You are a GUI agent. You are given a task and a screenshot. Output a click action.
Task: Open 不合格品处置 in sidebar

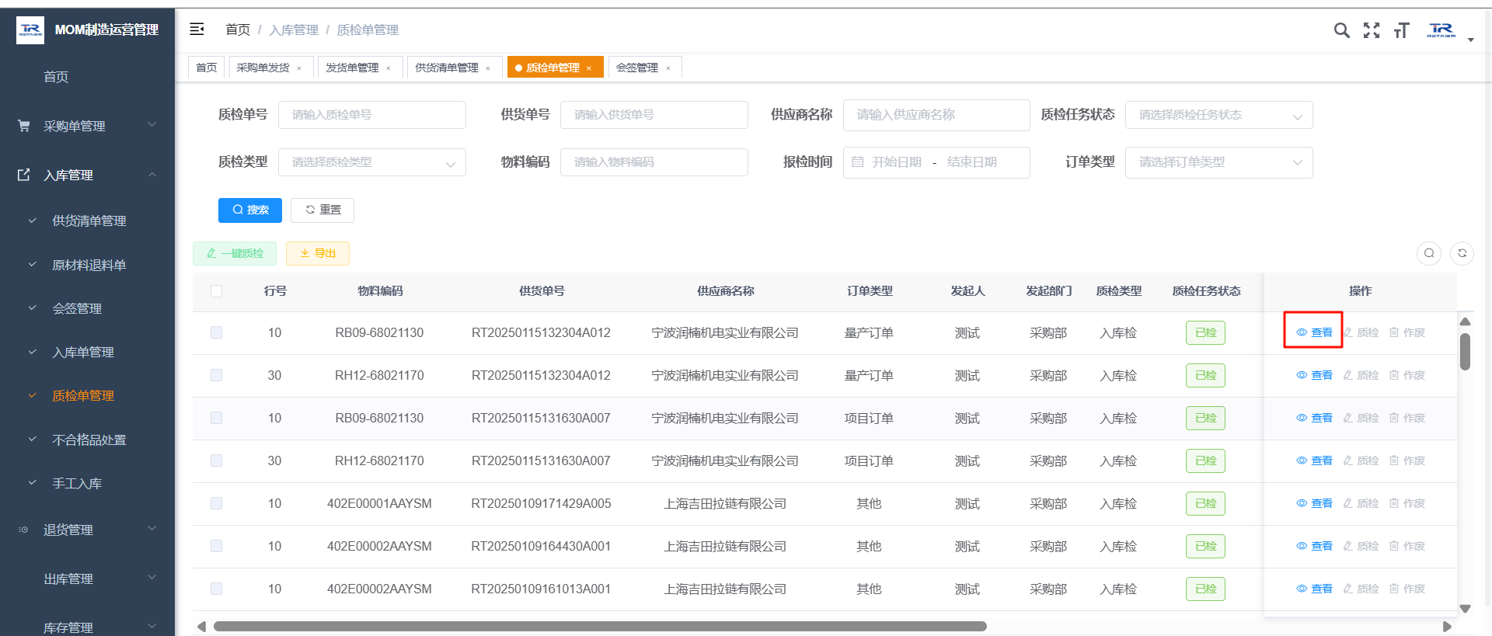89,440
